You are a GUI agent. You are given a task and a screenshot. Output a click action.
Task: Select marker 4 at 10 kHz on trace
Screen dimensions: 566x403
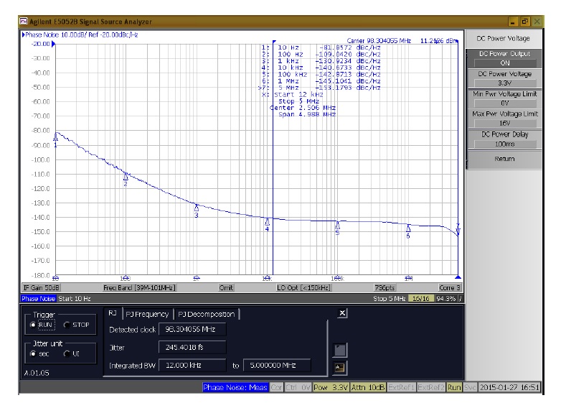[267, 221]
